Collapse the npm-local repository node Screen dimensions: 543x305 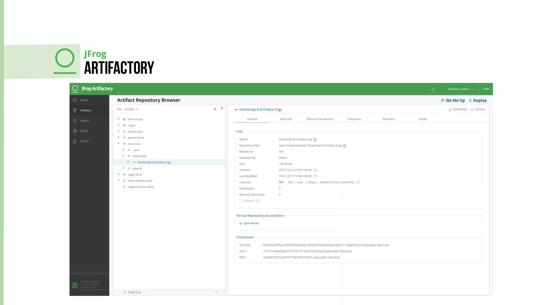118,143
